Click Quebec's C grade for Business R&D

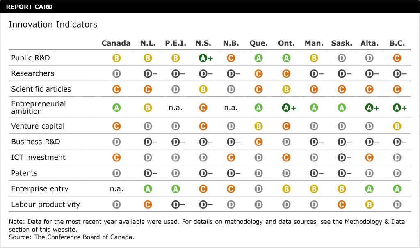258,142
